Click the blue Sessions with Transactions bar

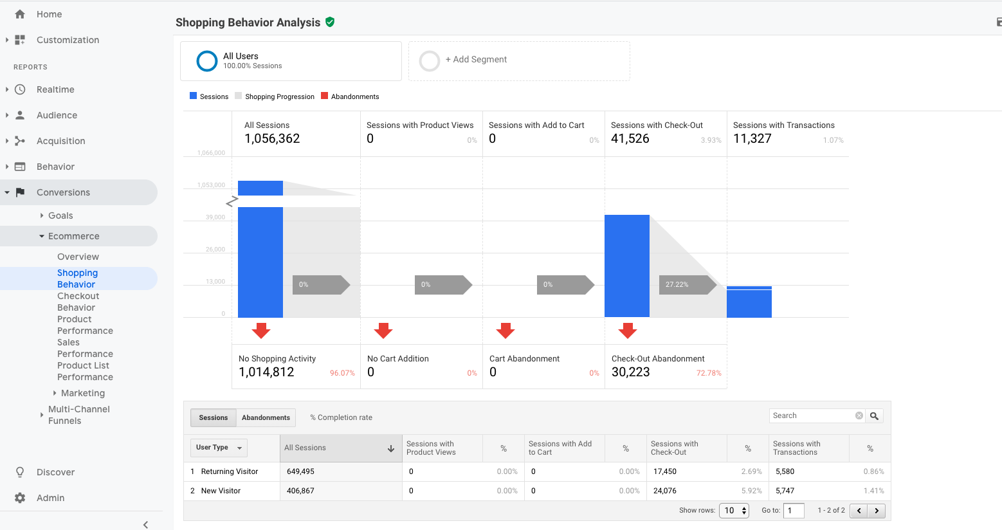pyautogui.click(x=749, y=302)
